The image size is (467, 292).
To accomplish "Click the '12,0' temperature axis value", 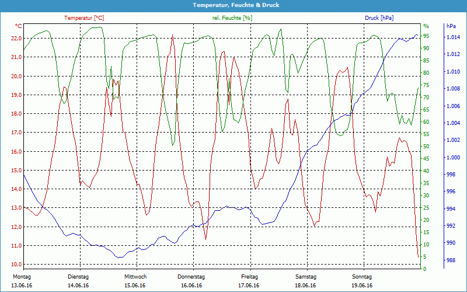I will click(x=16, y=227).
